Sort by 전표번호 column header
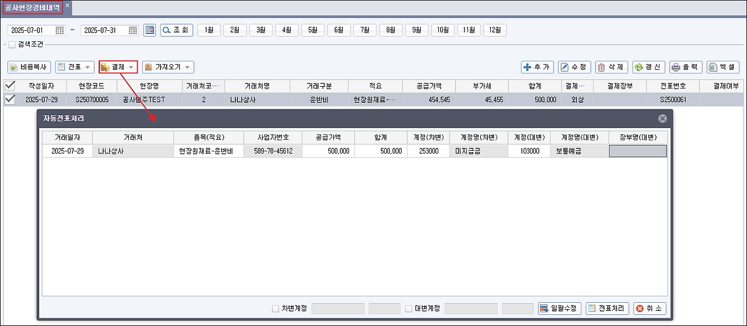The height and width of the screenshot is (326, 747). (x=673, y=86)
